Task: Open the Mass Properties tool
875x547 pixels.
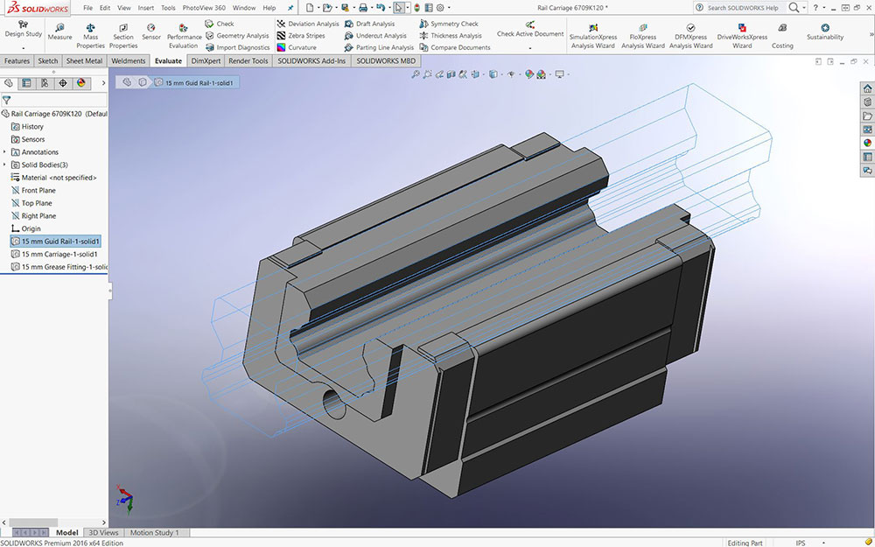Action: tap(90, 28)
